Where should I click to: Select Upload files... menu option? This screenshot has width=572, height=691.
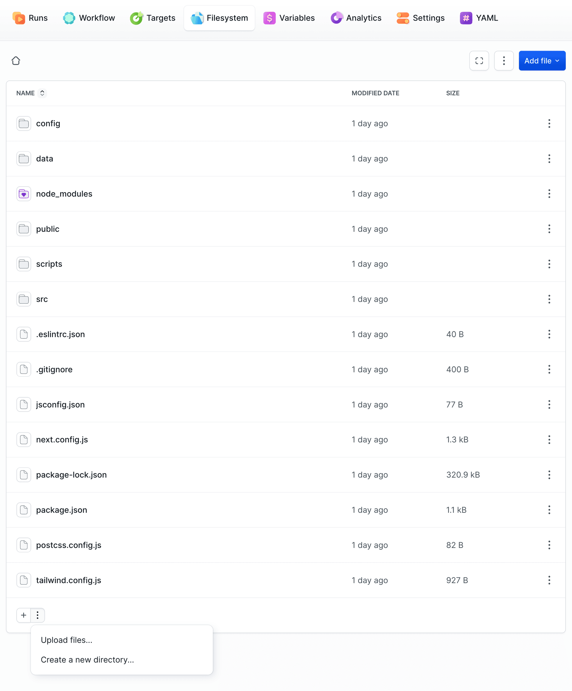point(66,640)
